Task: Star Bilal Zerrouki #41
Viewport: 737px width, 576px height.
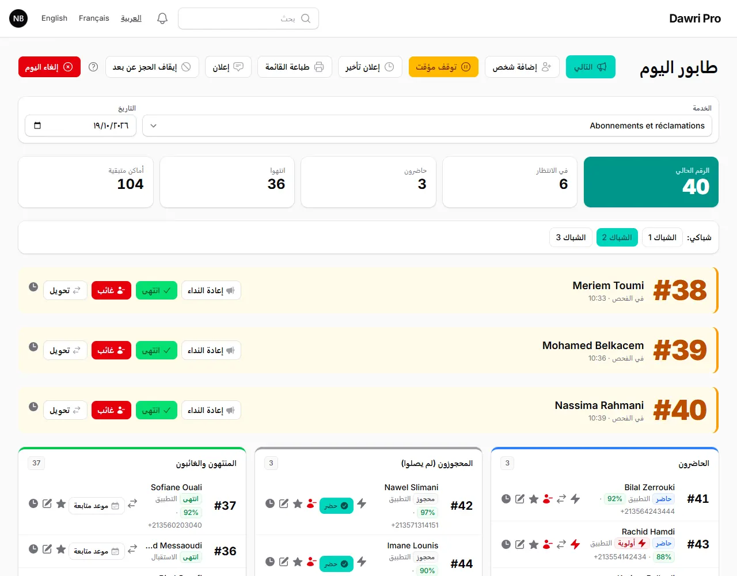Action: pos(534,499)
